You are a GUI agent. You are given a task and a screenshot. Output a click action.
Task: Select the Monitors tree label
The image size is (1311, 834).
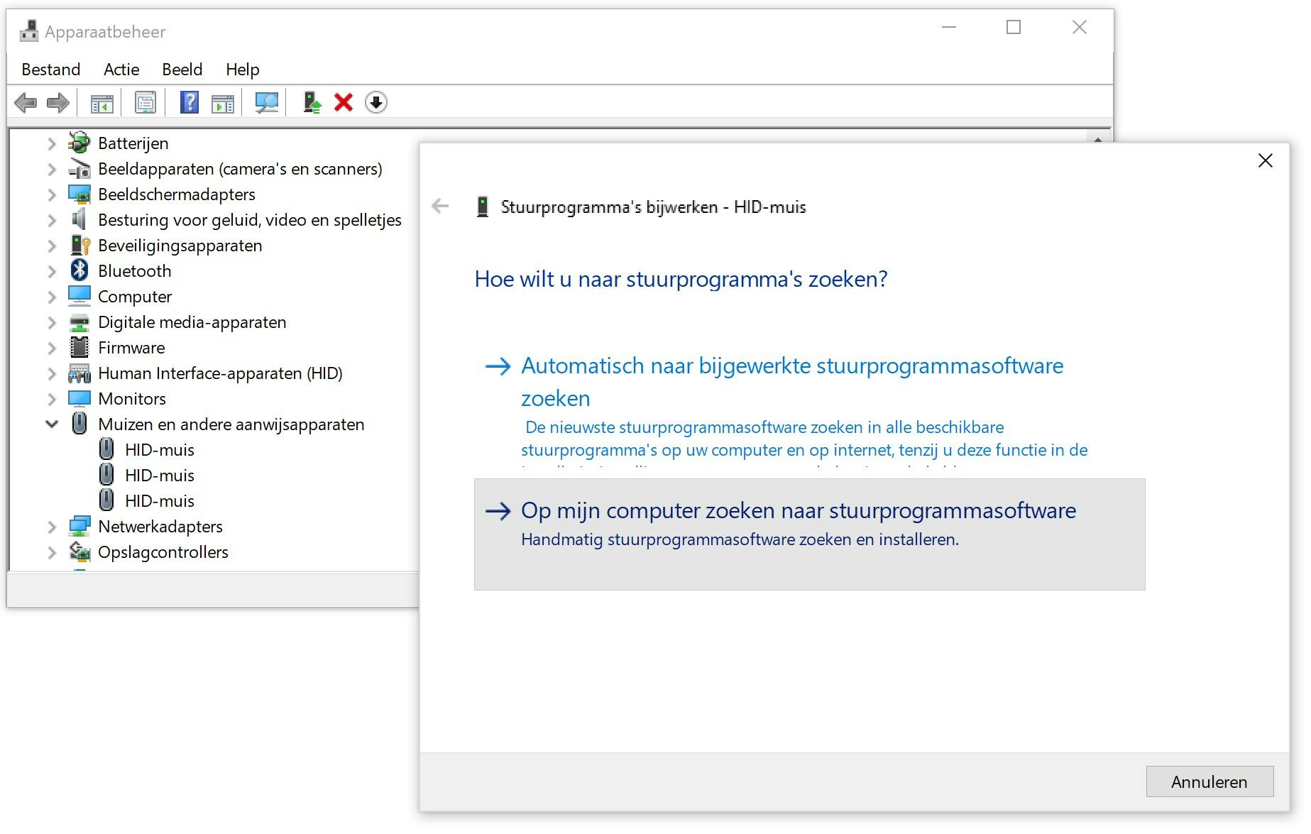click(x=132, y=398)
